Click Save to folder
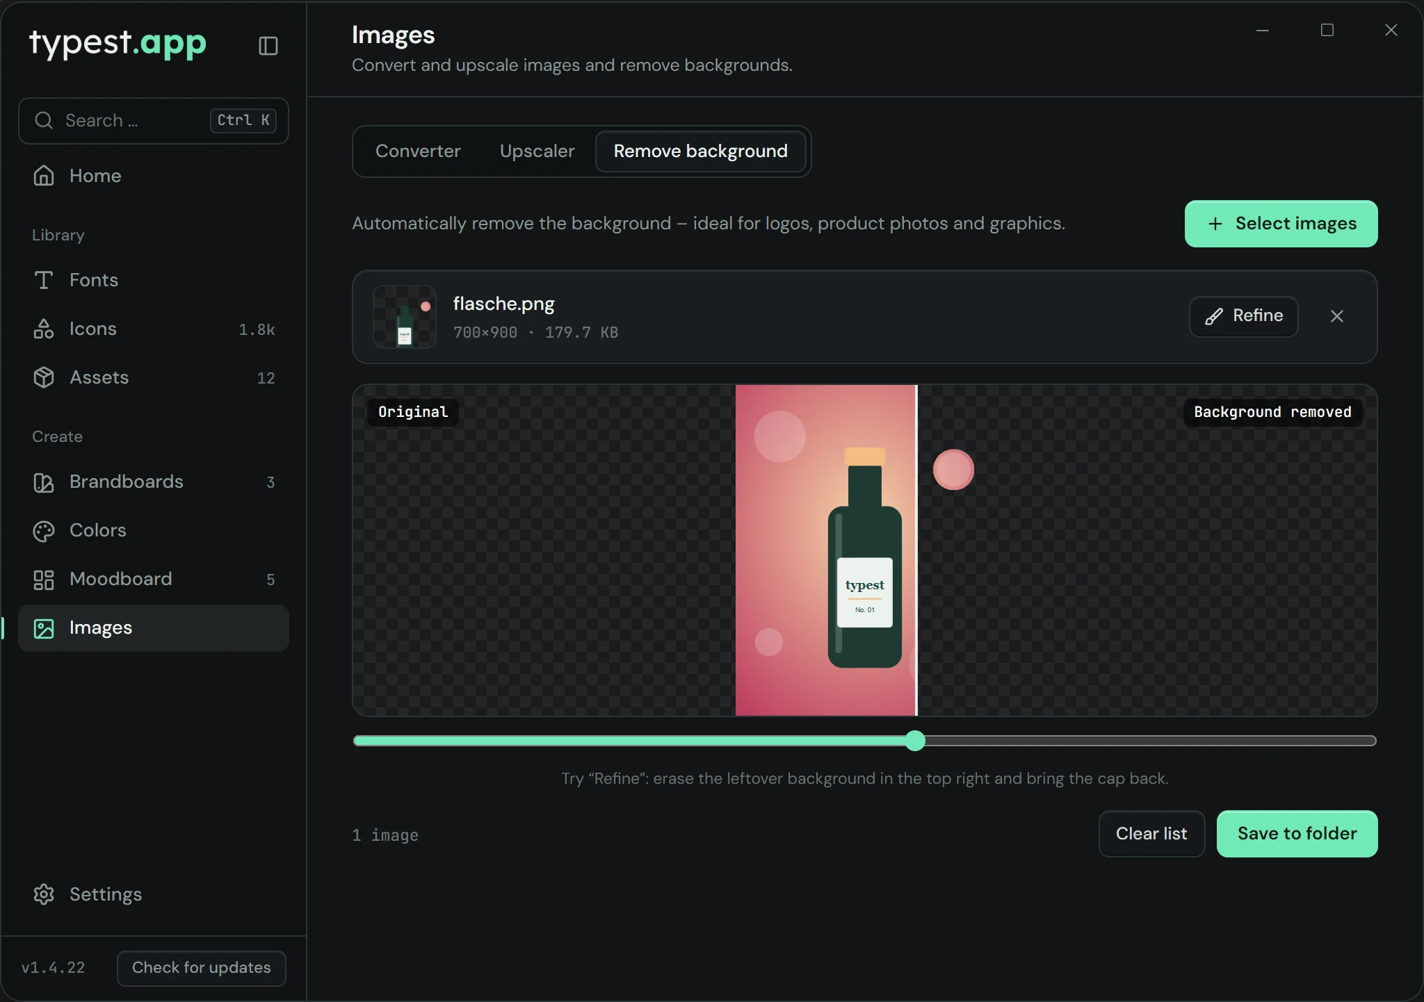The height and width of the screenshot is (1002, 1424). coord(1297,834)
